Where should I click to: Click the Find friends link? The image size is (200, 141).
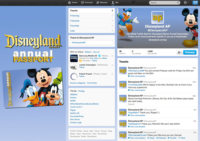click(x=92, y=83)
